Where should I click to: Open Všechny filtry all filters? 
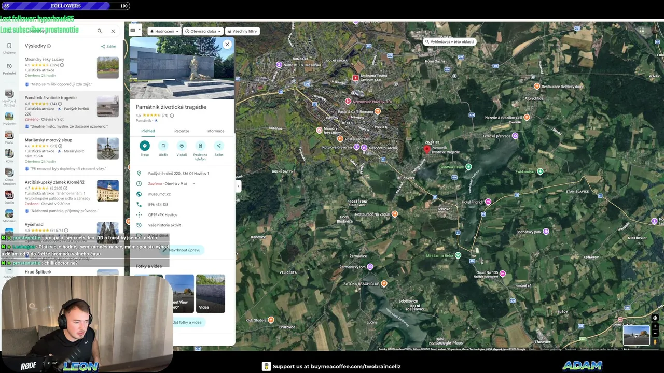(x=242, y=31)
